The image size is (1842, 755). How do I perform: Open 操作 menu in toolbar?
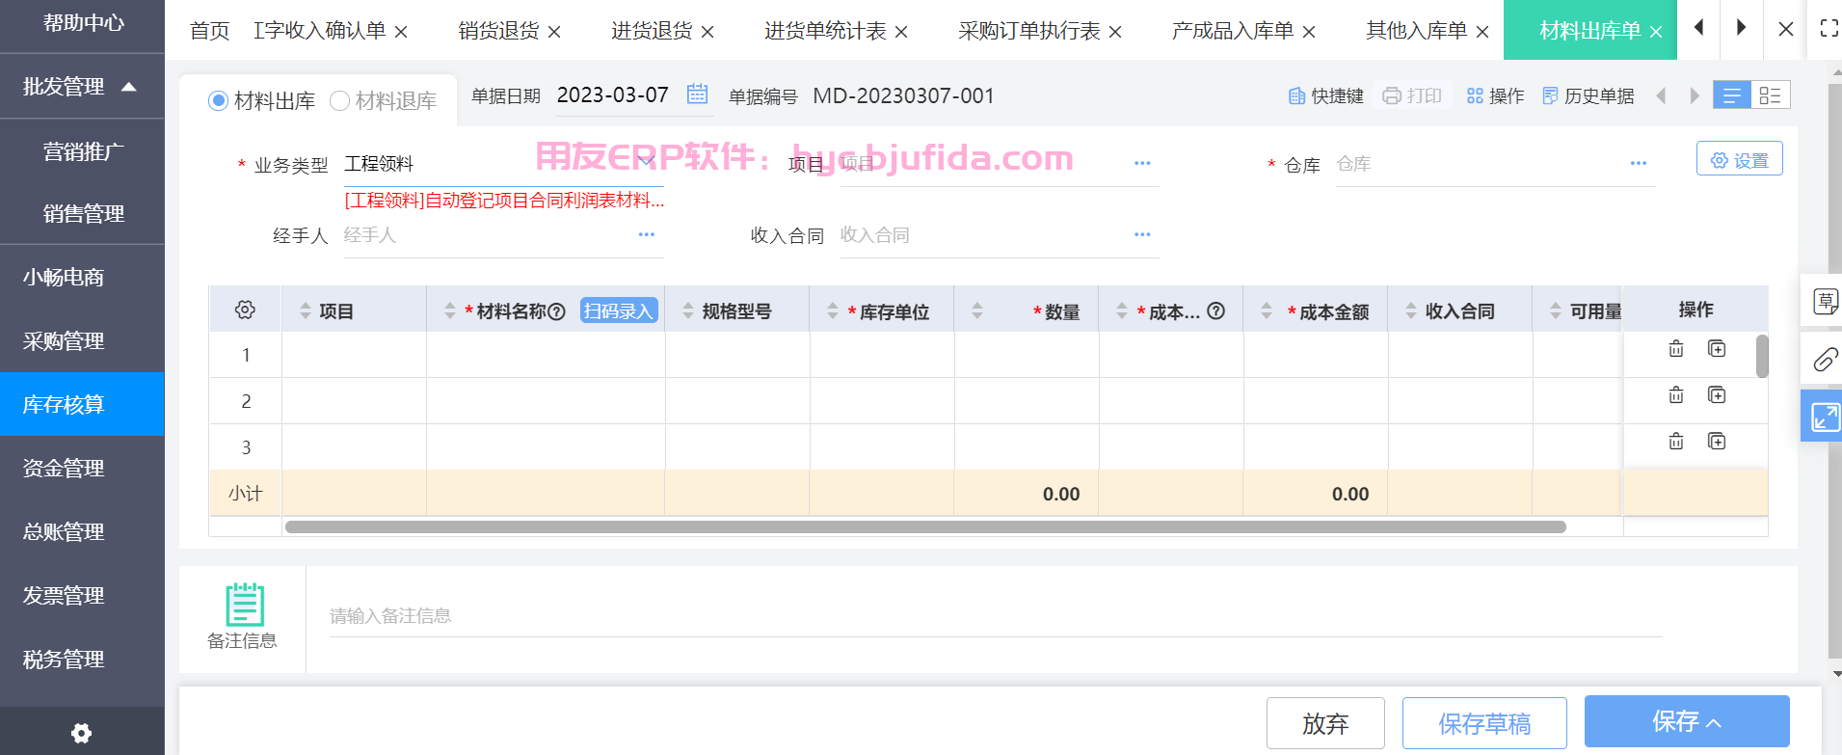[1496, 95]
